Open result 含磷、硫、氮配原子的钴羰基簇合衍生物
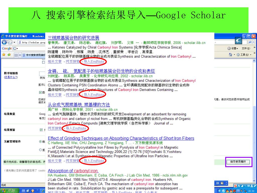This screenshot has height=193, width=257. (x=101, y=71)
